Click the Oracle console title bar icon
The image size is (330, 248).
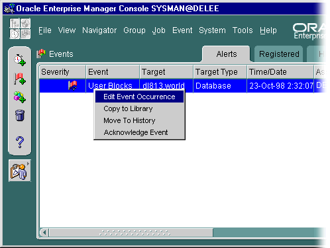click(9, 9)
